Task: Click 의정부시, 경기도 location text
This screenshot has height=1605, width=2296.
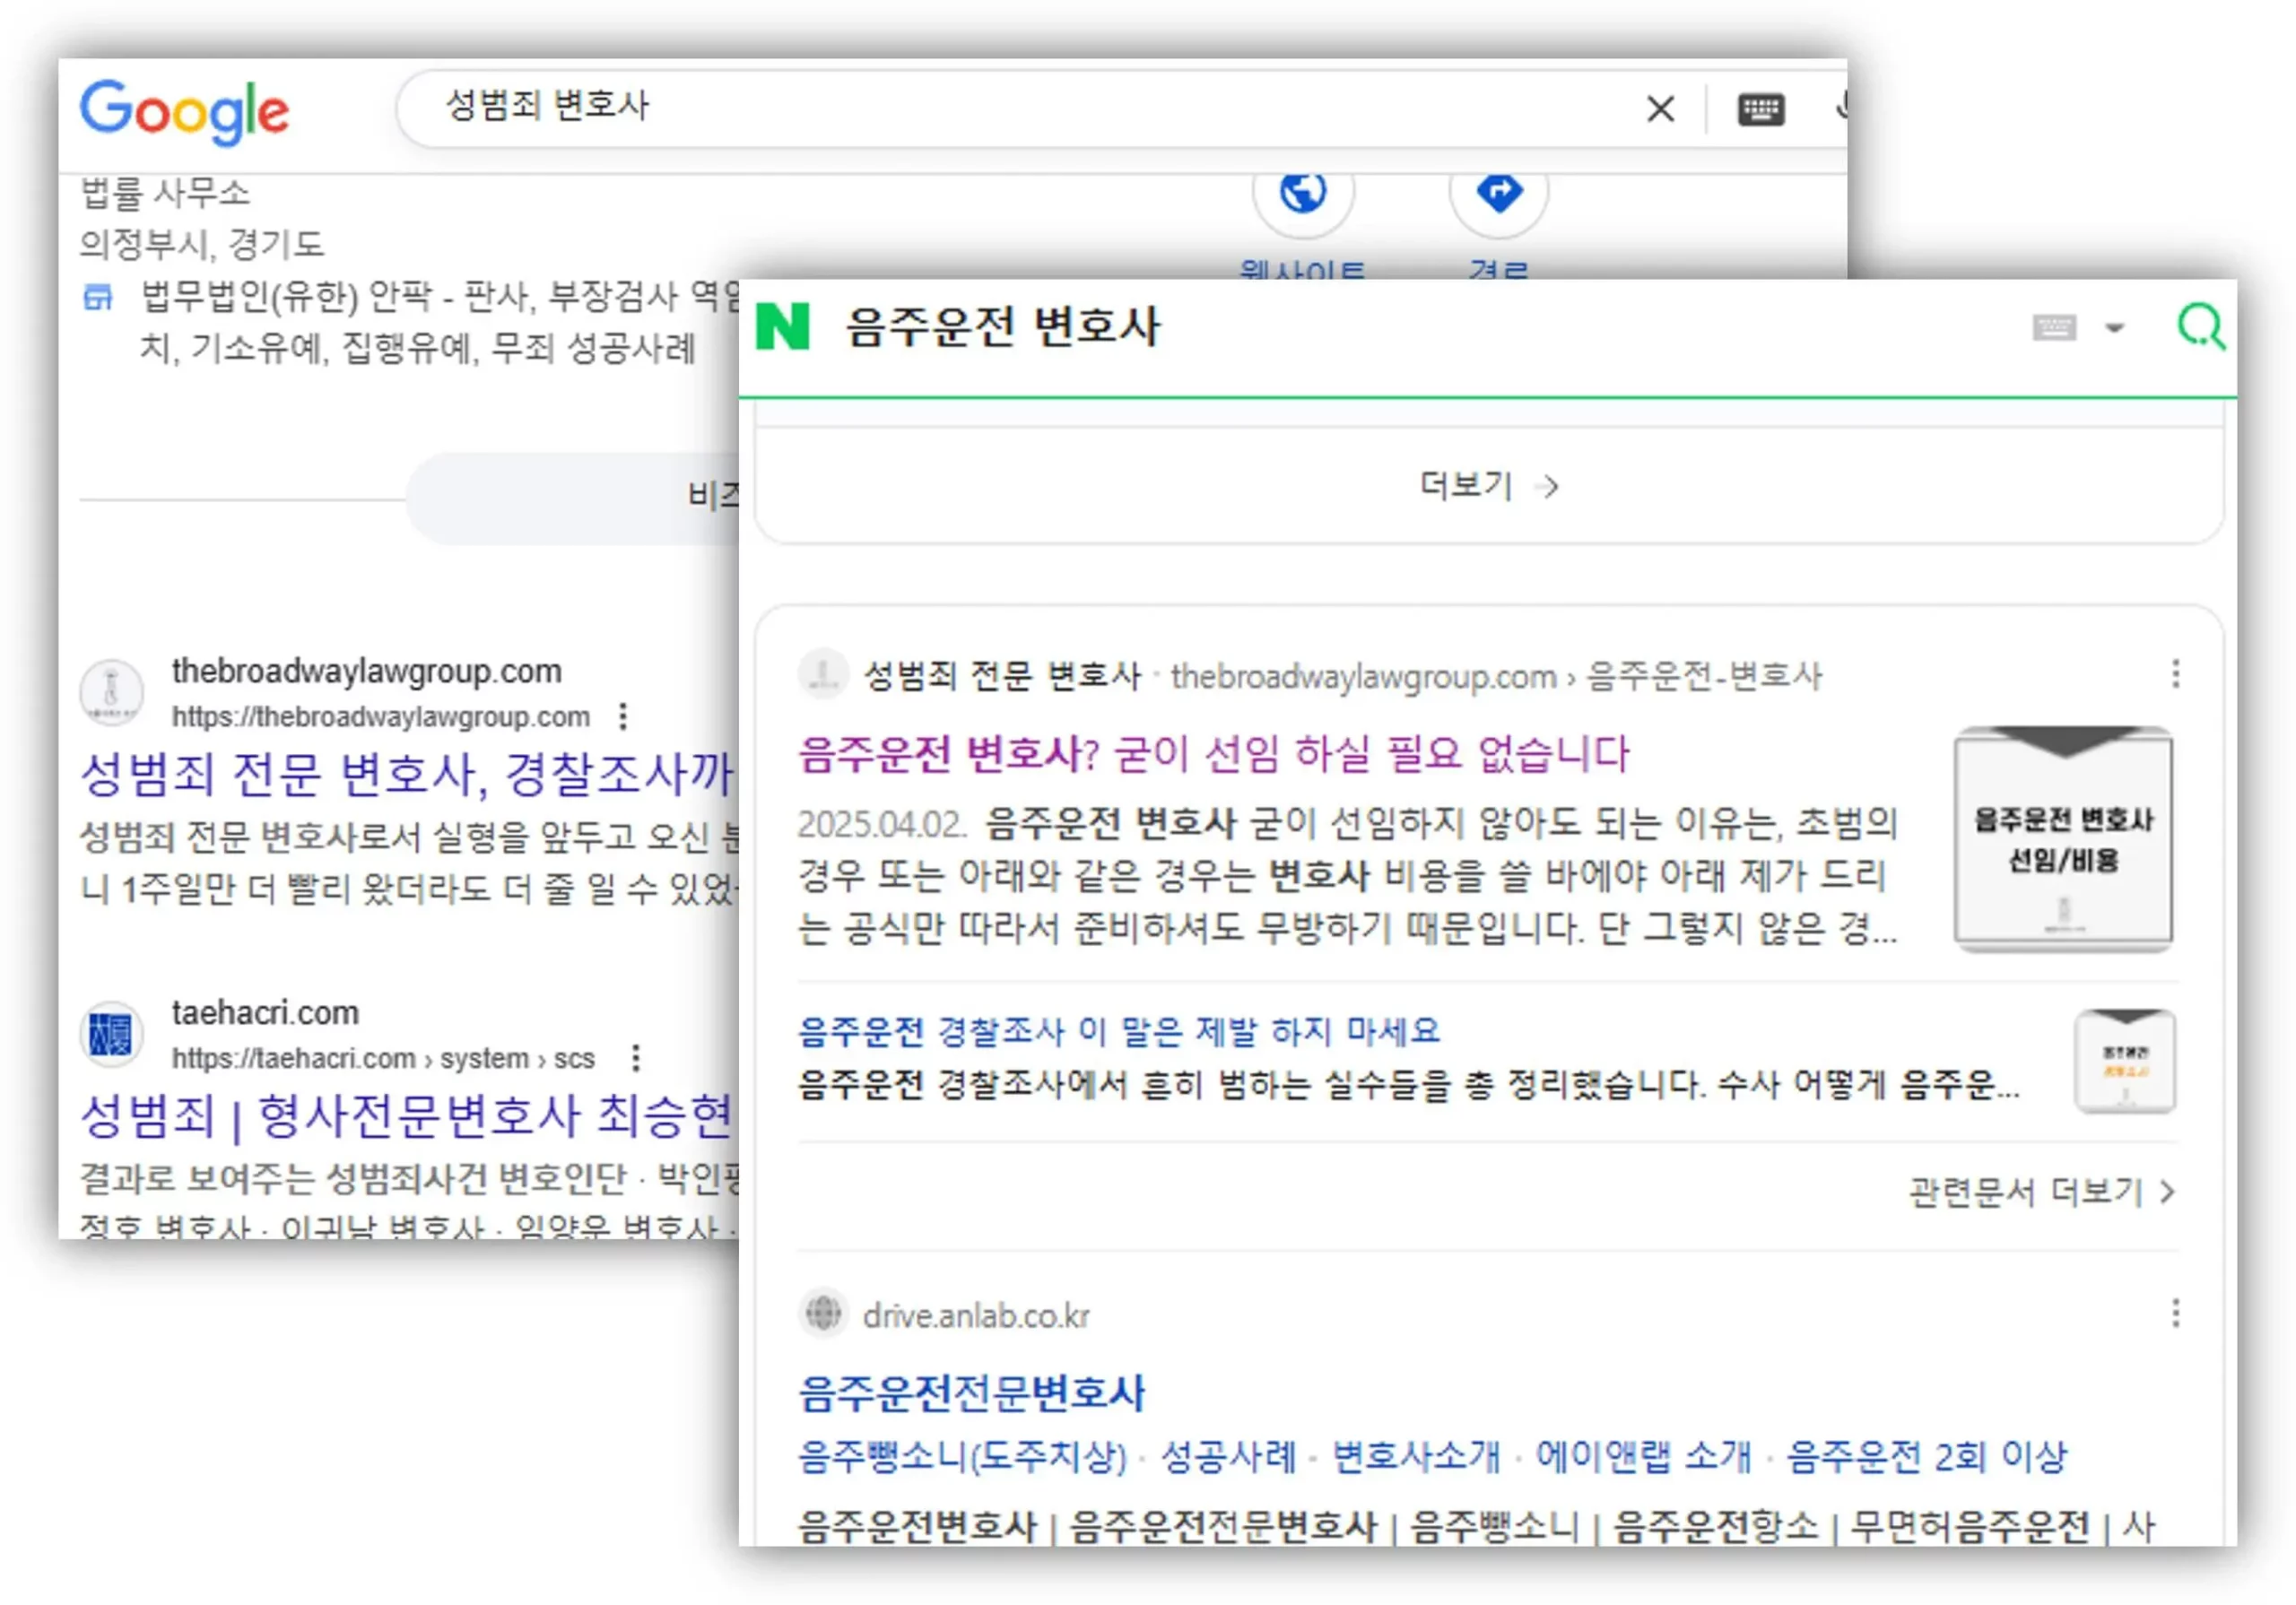Action: pos(202,244)
